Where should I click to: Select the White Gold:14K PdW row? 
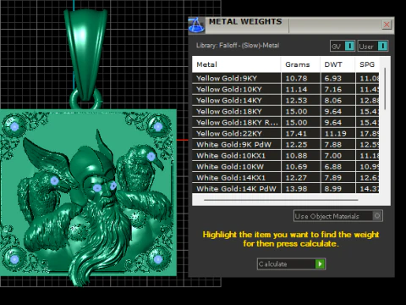pos(286,188)
